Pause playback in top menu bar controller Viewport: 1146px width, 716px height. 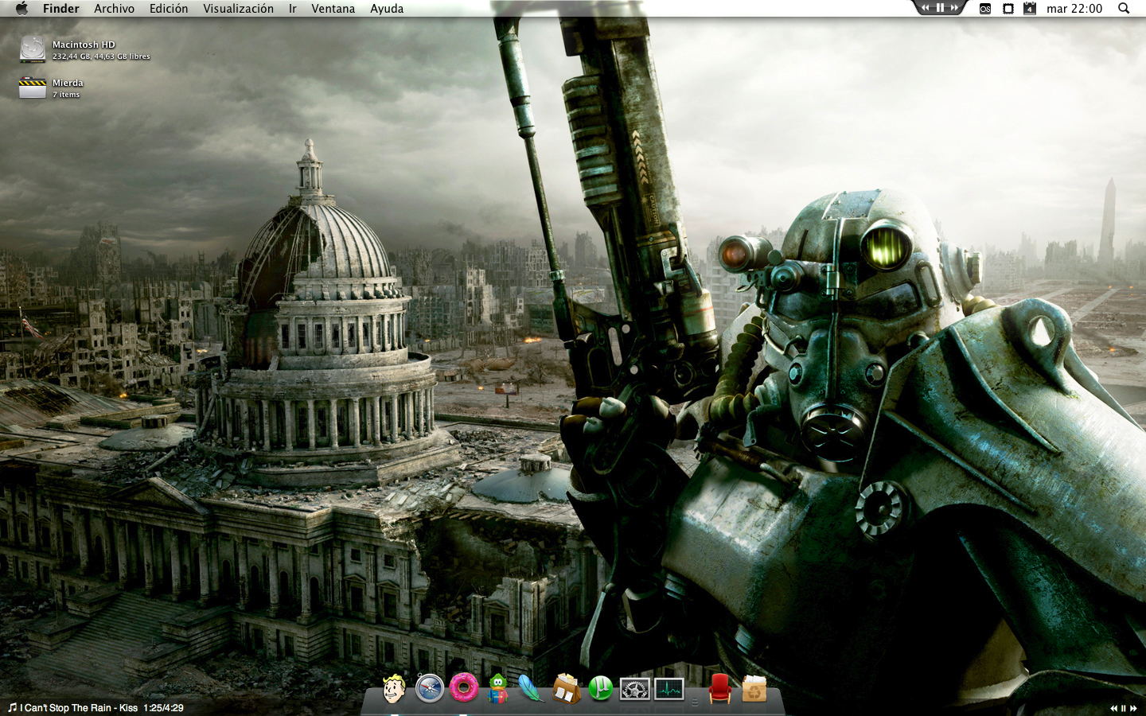(939, 8)
